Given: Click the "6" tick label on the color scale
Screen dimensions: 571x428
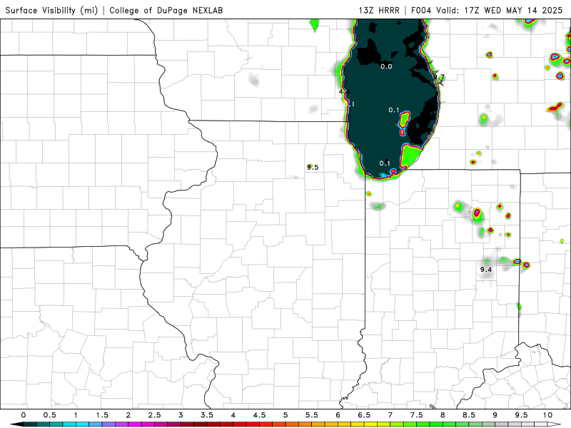Looking at the screenshot, I should click(338, 415).
